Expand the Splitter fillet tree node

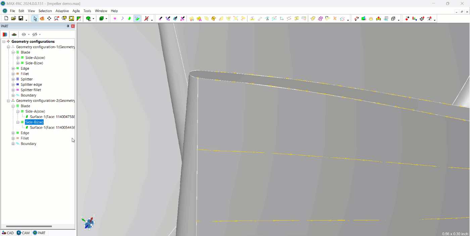tap(13, 90)
